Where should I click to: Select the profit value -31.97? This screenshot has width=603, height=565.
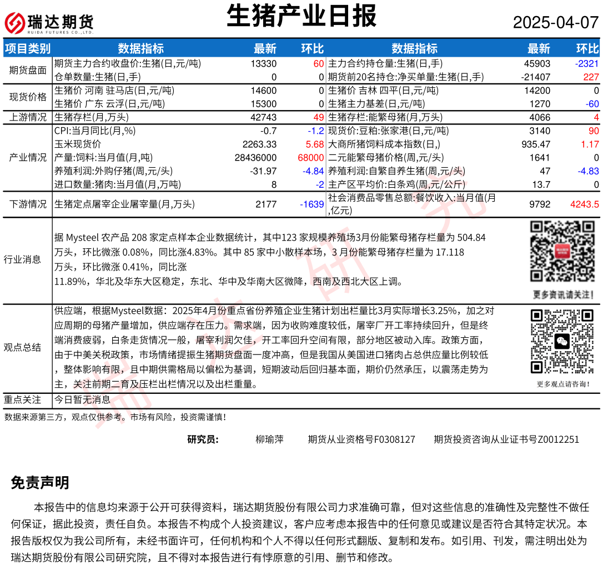pyautogui.click(x=263, y=171)
